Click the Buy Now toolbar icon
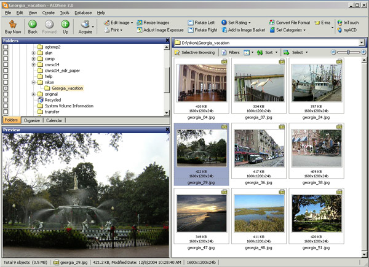The height and width of the screenshot is (267, 369). pos(12,26)
